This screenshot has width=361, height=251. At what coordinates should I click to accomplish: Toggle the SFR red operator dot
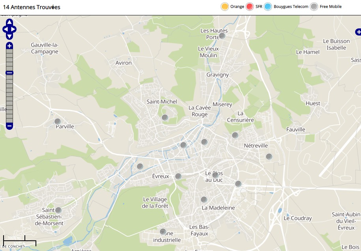[249, 7]
